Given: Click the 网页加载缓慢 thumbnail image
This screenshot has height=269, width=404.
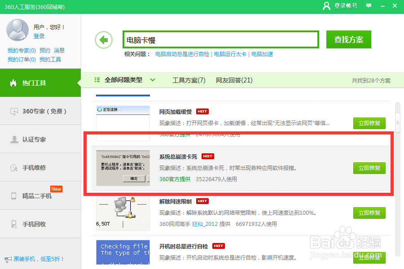Looking at the screenshot, I should click(x=123, y=123).
